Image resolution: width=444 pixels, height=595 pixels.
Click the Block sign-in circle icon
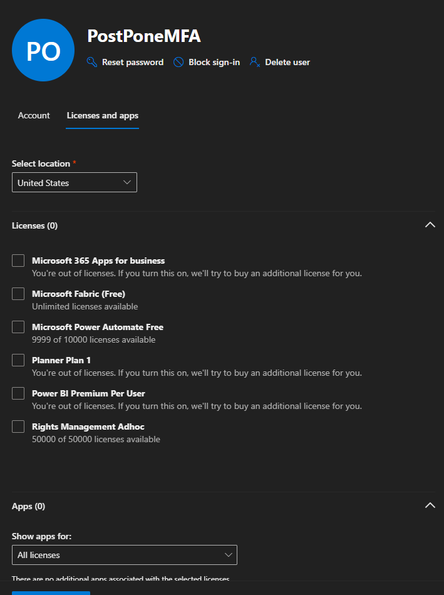178,62
